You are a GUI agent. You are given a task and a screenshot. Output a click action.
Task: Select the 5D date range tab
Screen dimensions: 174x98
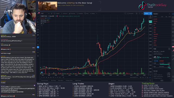[x=44, y=77]
